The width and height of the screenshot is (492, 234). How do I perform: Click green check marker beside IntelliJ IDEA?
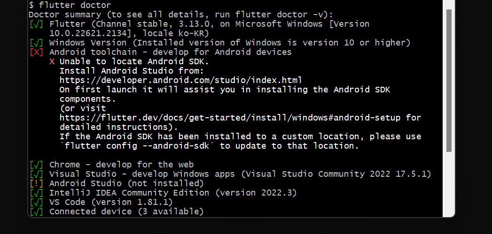point(36,193)
